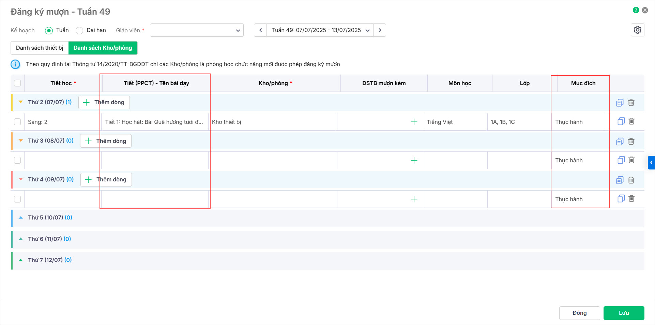The height and width of the screenshot is (325, 655).
Task: Open the blue side panel arrow tab
Action: (x=651, y=163)
